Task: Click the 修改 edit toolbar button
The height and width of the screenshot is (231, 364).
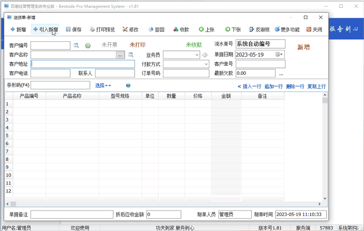Action: [x=131, y=29]
